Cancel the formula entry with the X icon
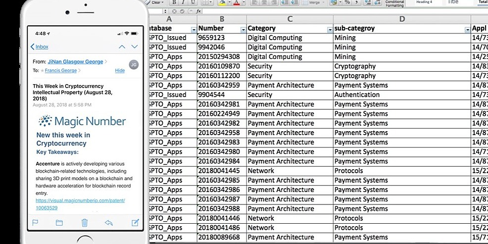The image size is (488, 244). pyautogui.click(x=174, y=11)
